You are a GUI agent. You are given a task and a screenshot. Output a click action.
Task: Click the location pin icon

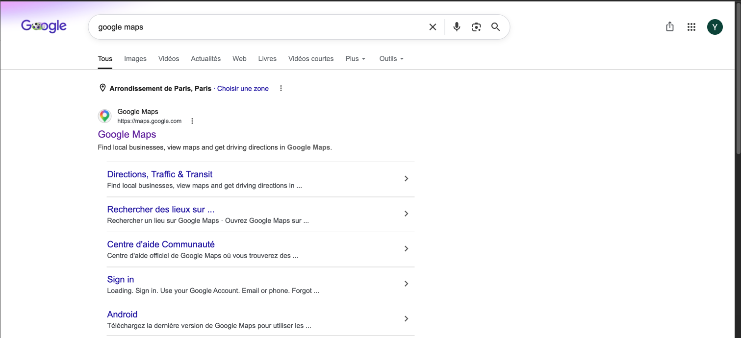(x=102, y=88)
